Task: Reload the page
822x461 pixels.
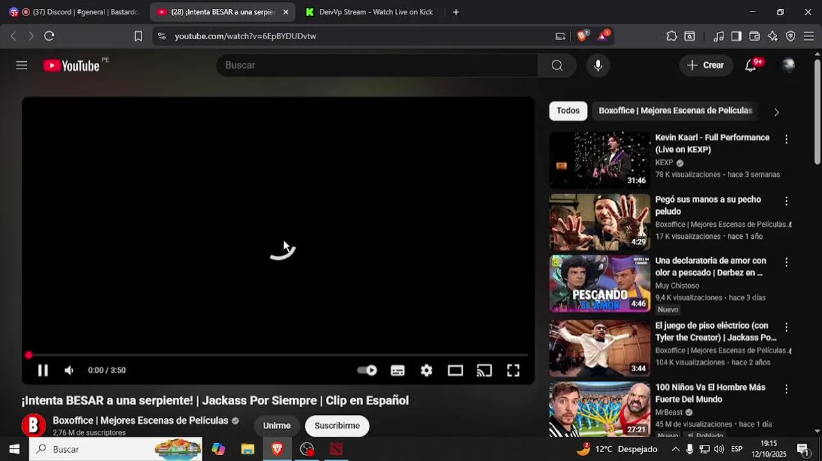Action: click(49, 36)
